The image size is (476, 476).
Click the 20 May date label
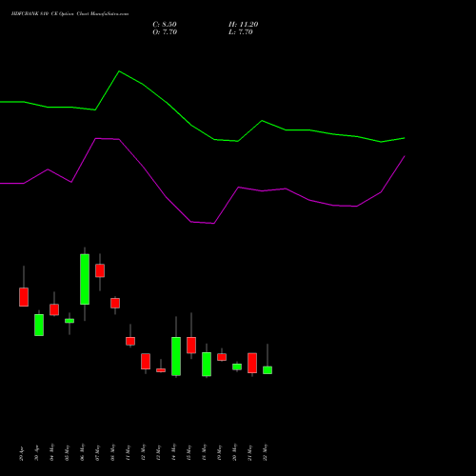click(235, 452)
